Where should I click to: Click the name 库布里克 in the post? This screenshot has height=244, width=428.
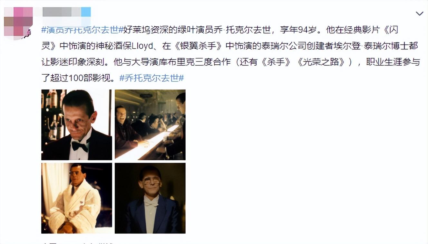(179, 62)
